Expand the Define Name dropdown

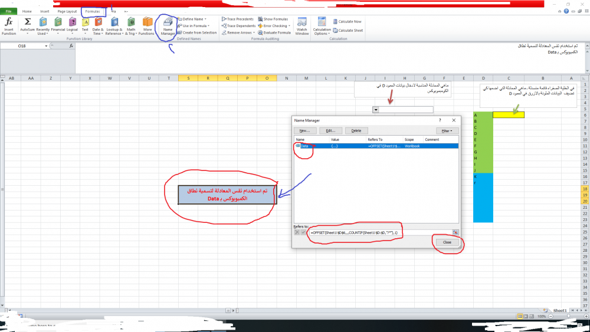[205, 19]
